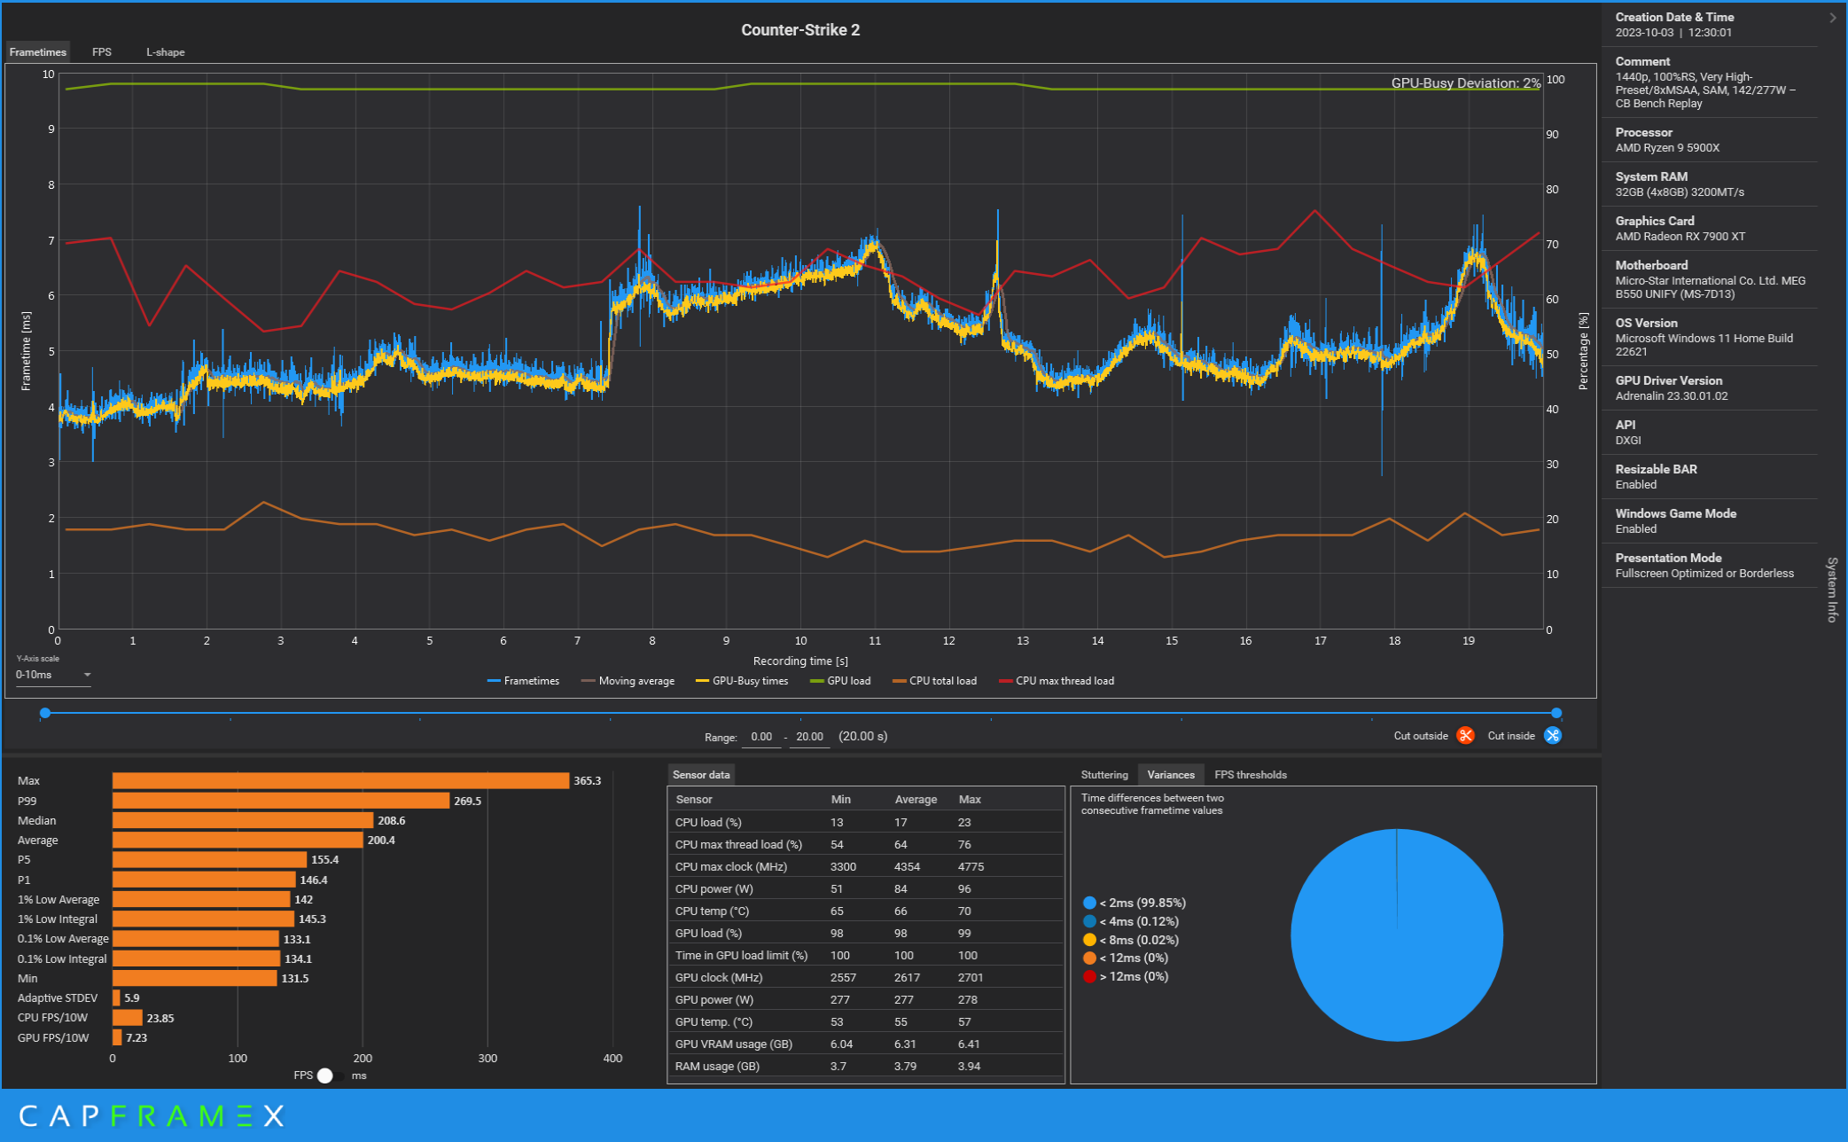The image size is (1848, 1142).
Task: Click the CapFrameX logo
Action: [152, 1115]
